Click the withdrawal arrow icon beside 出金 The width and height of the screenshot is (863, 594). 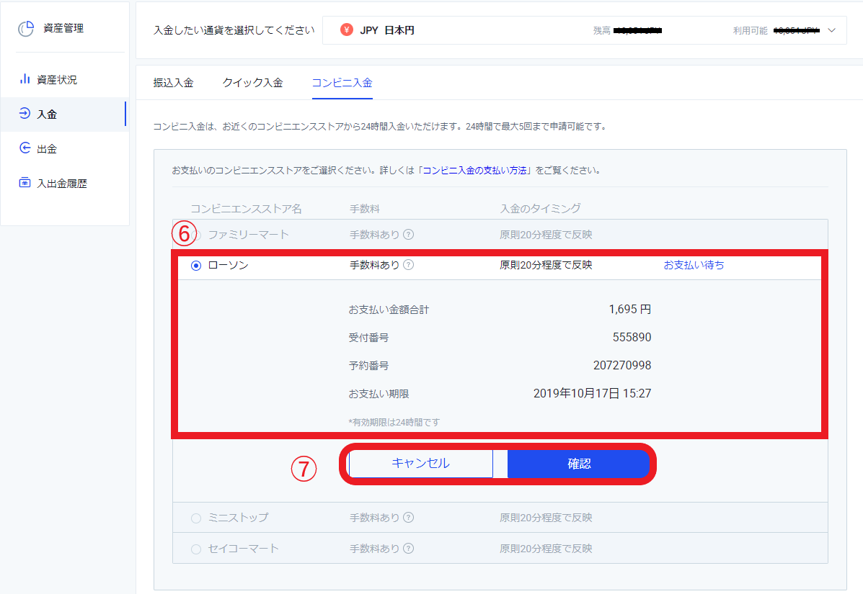tap(25, 148)
